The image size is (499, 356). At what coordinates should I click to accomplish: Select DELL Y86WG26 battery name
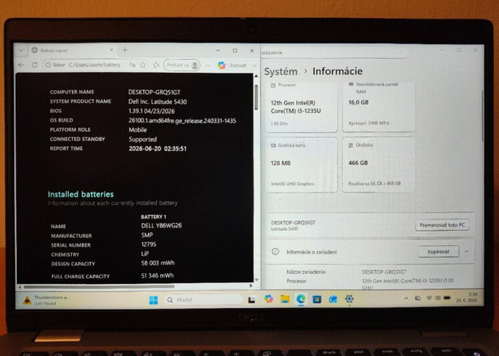[162, 225]
